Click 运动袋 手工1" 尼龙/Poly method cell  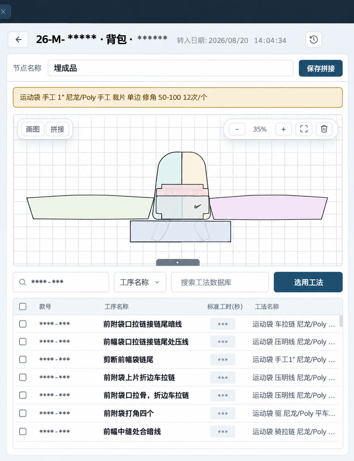click(x=294, y=360)
